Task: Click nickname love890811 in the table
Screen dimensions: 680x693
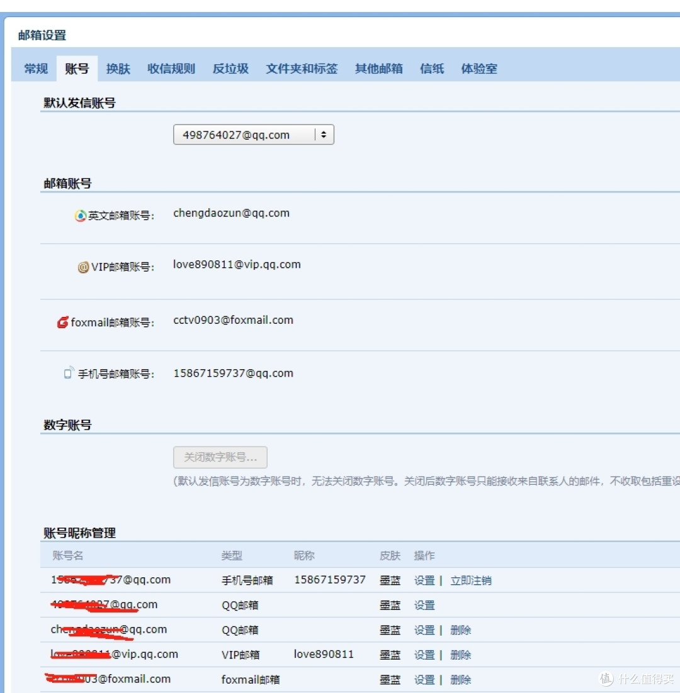Action: tap(324, 654)
